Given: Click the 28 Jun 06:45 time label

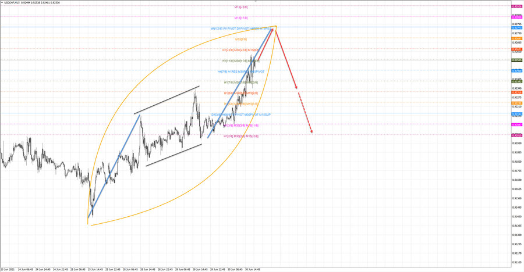Looking at the screenshot, I should pos(130,269).
